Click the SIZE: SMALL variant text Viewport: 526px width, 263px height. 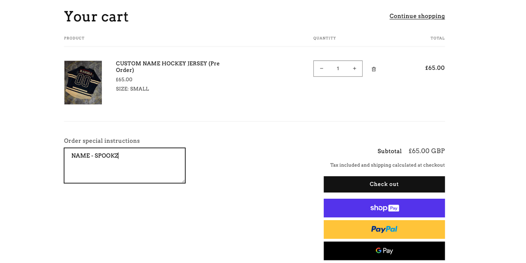point(132,89)
